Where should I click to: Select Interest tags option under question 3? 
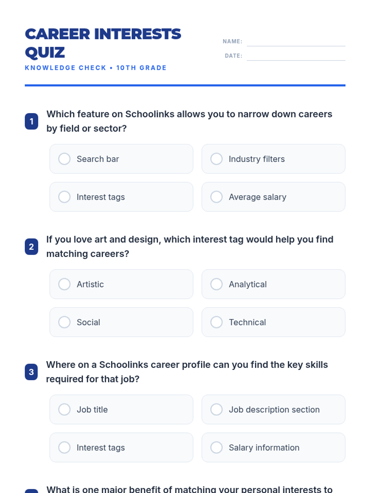[x=121, y=447]
